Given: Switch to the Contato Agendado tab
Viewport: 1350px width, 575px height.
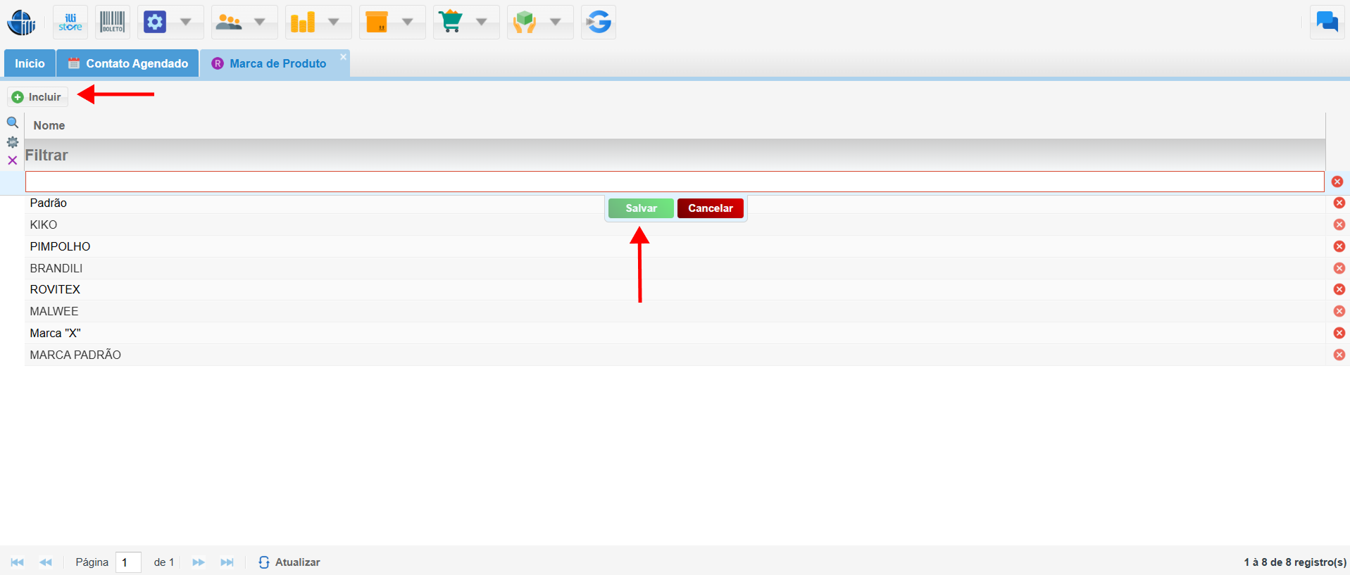Looking at the screenshot, I should point(128,63).
